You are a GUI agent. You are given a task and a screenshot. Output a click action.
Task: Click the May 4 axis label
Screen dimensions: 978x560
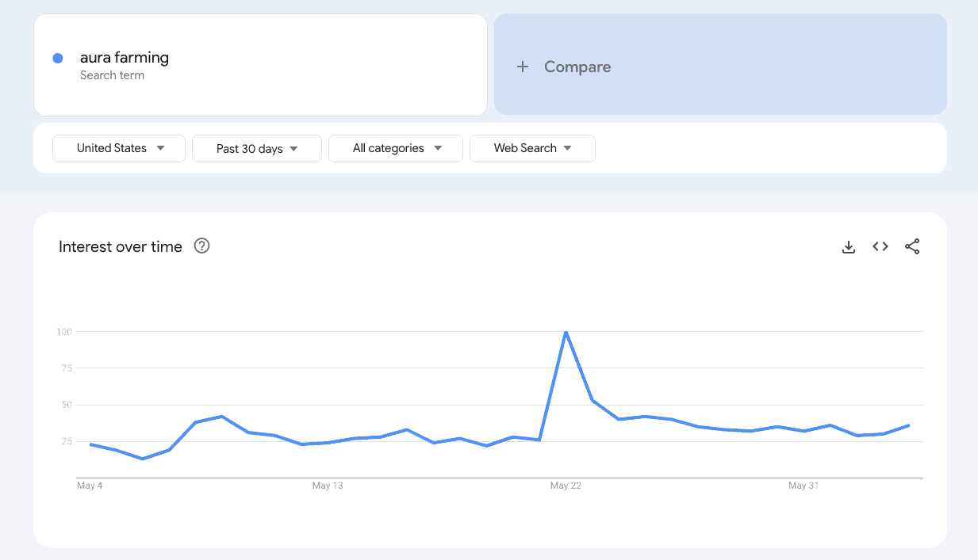pos(90,486)
